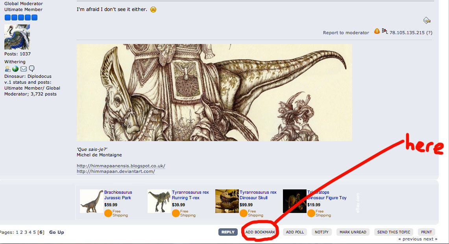
Task: Click the $19.99 price on the Triceratops ad
Action: click(314, 205)
